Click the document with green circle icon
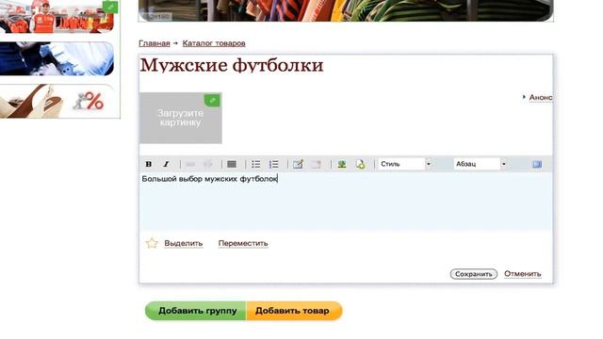 (360, 164)
